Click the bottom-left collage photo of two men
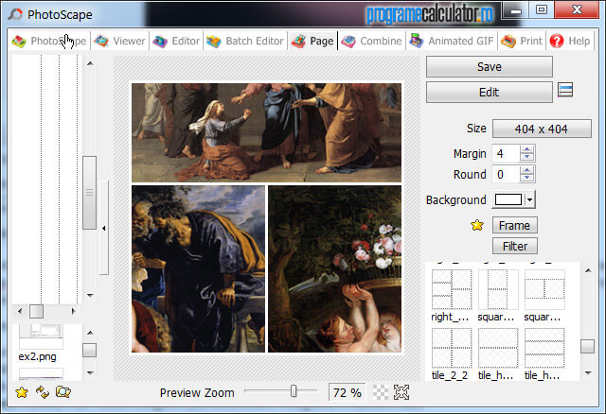 tap(198, 269)
